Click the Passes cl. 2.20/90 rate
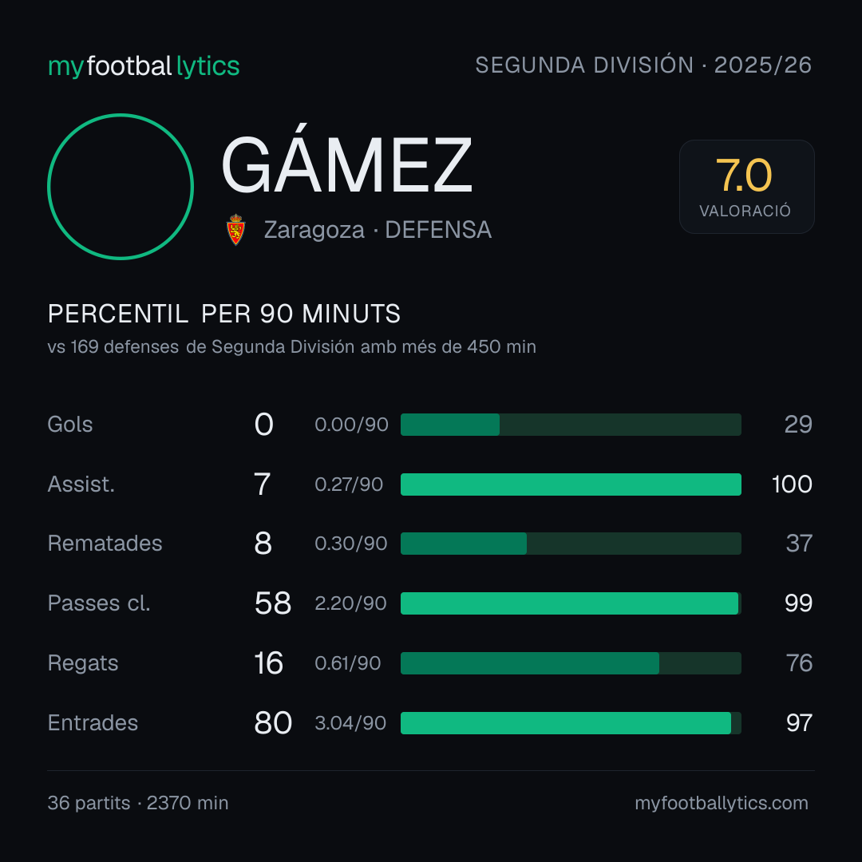Viewport: 862px width, 862px height. click(350, 603)
